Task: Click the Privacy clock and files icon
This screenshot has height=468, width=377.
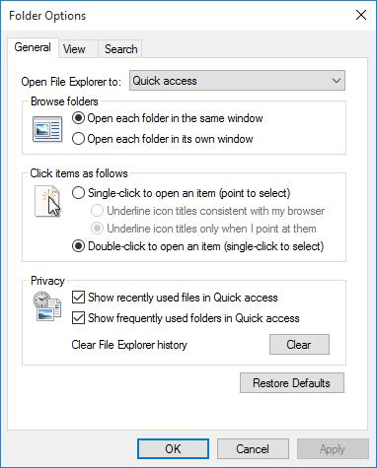Action: 47,307
